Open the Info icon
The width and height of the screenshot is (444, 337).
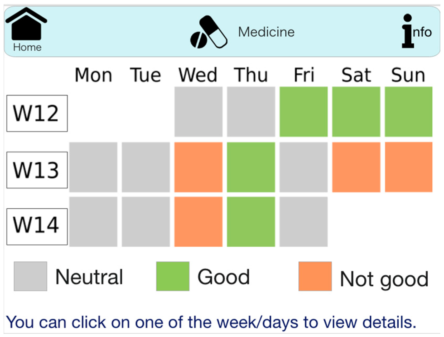coord(416,31)
